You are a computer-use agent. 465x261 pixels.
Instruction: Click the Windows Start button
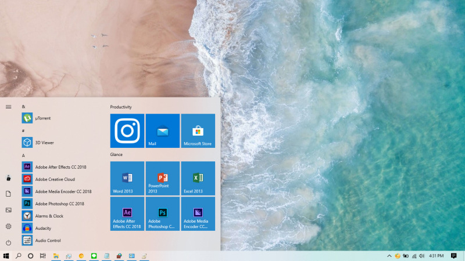pos(6,256)
